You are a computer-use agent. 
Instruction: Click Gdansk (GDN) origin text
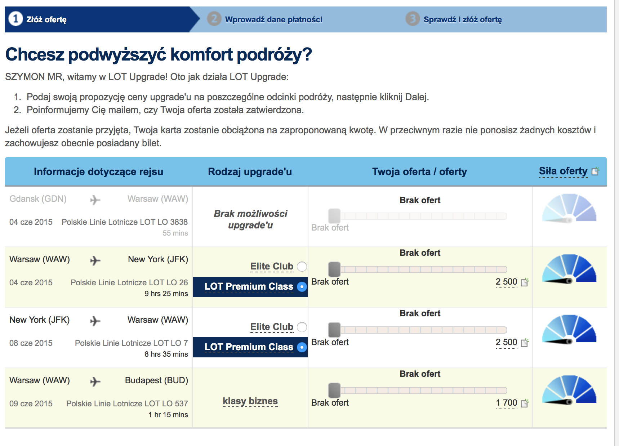pyautogui.click(x=38, y=199)
